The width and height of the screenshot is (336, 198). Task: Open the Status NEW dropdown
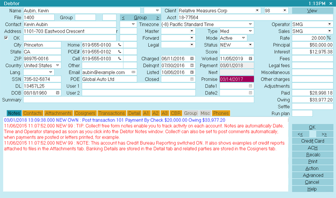coord(250,45)
